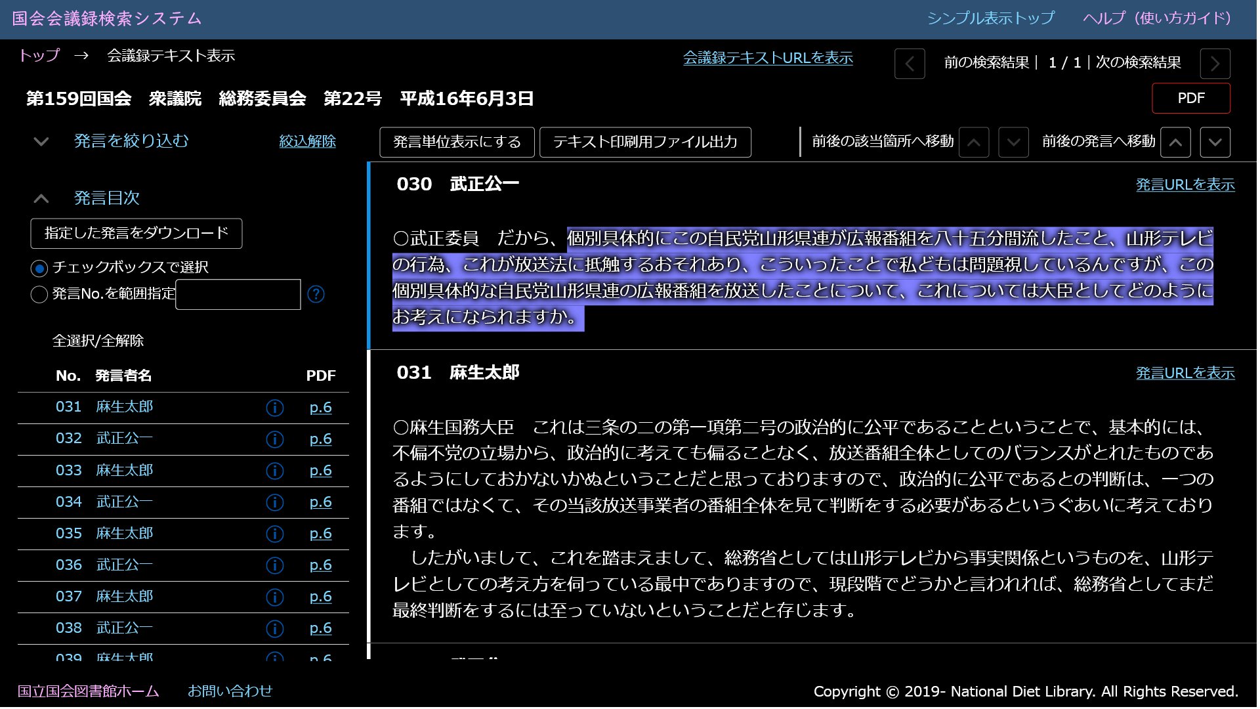Click the PDF button
The height and width of the screenshot is (709, 1260).
click(x=1190, y=98)
